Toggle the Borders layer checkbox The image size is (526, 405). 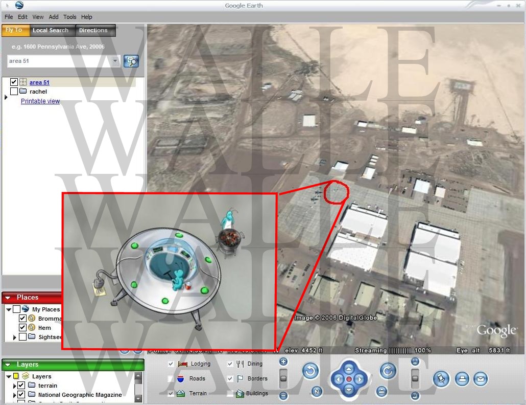[230, 378]
